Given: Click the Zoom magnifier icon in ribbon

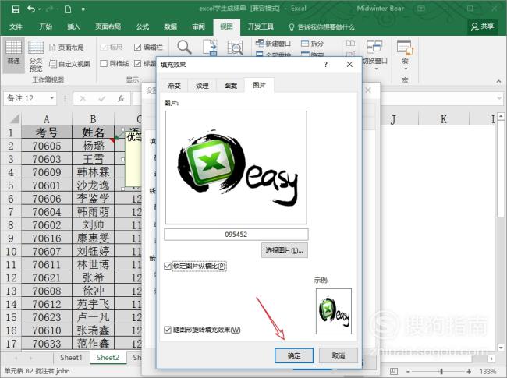Looking at the screenshot, I should [x=184, y=48].
